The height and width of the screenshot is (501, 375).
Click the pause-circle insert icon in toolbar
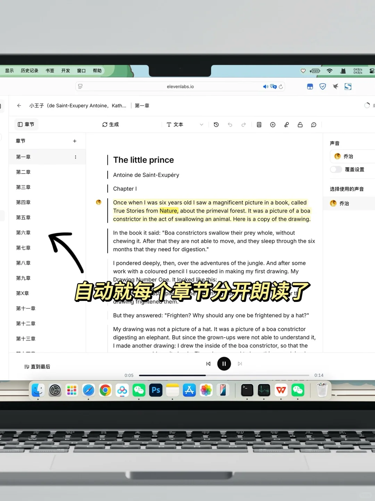point(273,125)
